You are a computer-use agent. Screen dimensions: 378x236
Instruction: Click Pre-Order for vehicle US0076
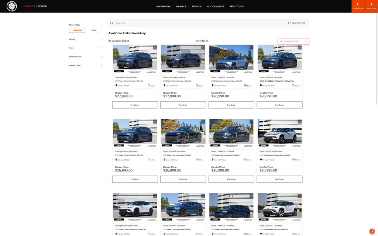click(x=135, y=105)
